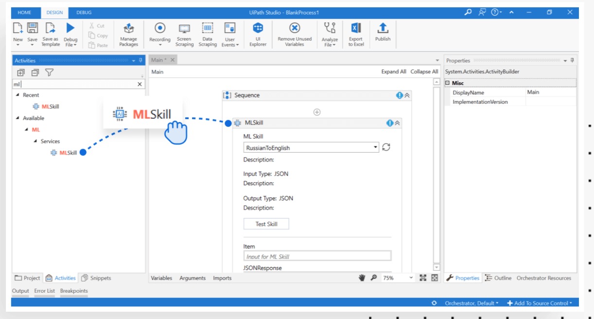Collapse the Available tree node

pos(18,118)
